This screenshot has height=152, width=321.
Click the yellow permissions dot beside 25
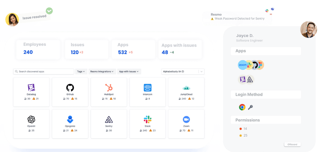(x=240, y=135)
